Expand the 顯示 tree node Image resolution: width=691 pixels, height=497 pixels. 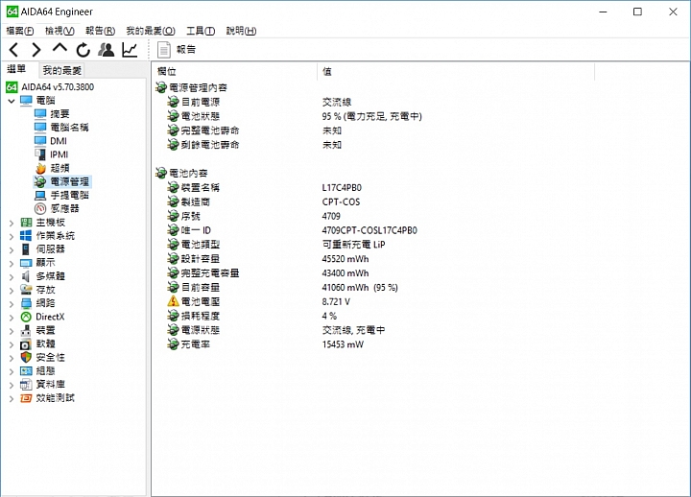[11, 264]
